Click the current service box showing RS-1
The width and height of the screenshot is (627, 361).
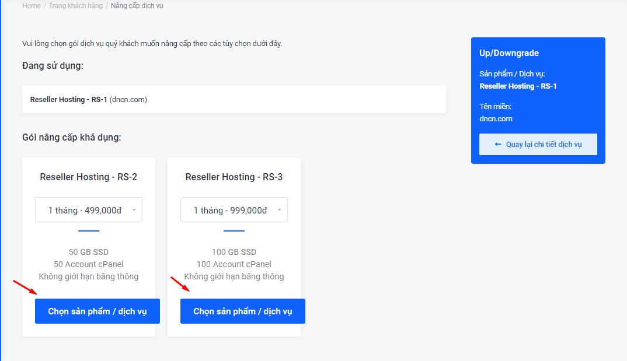[x=234, y=100]
